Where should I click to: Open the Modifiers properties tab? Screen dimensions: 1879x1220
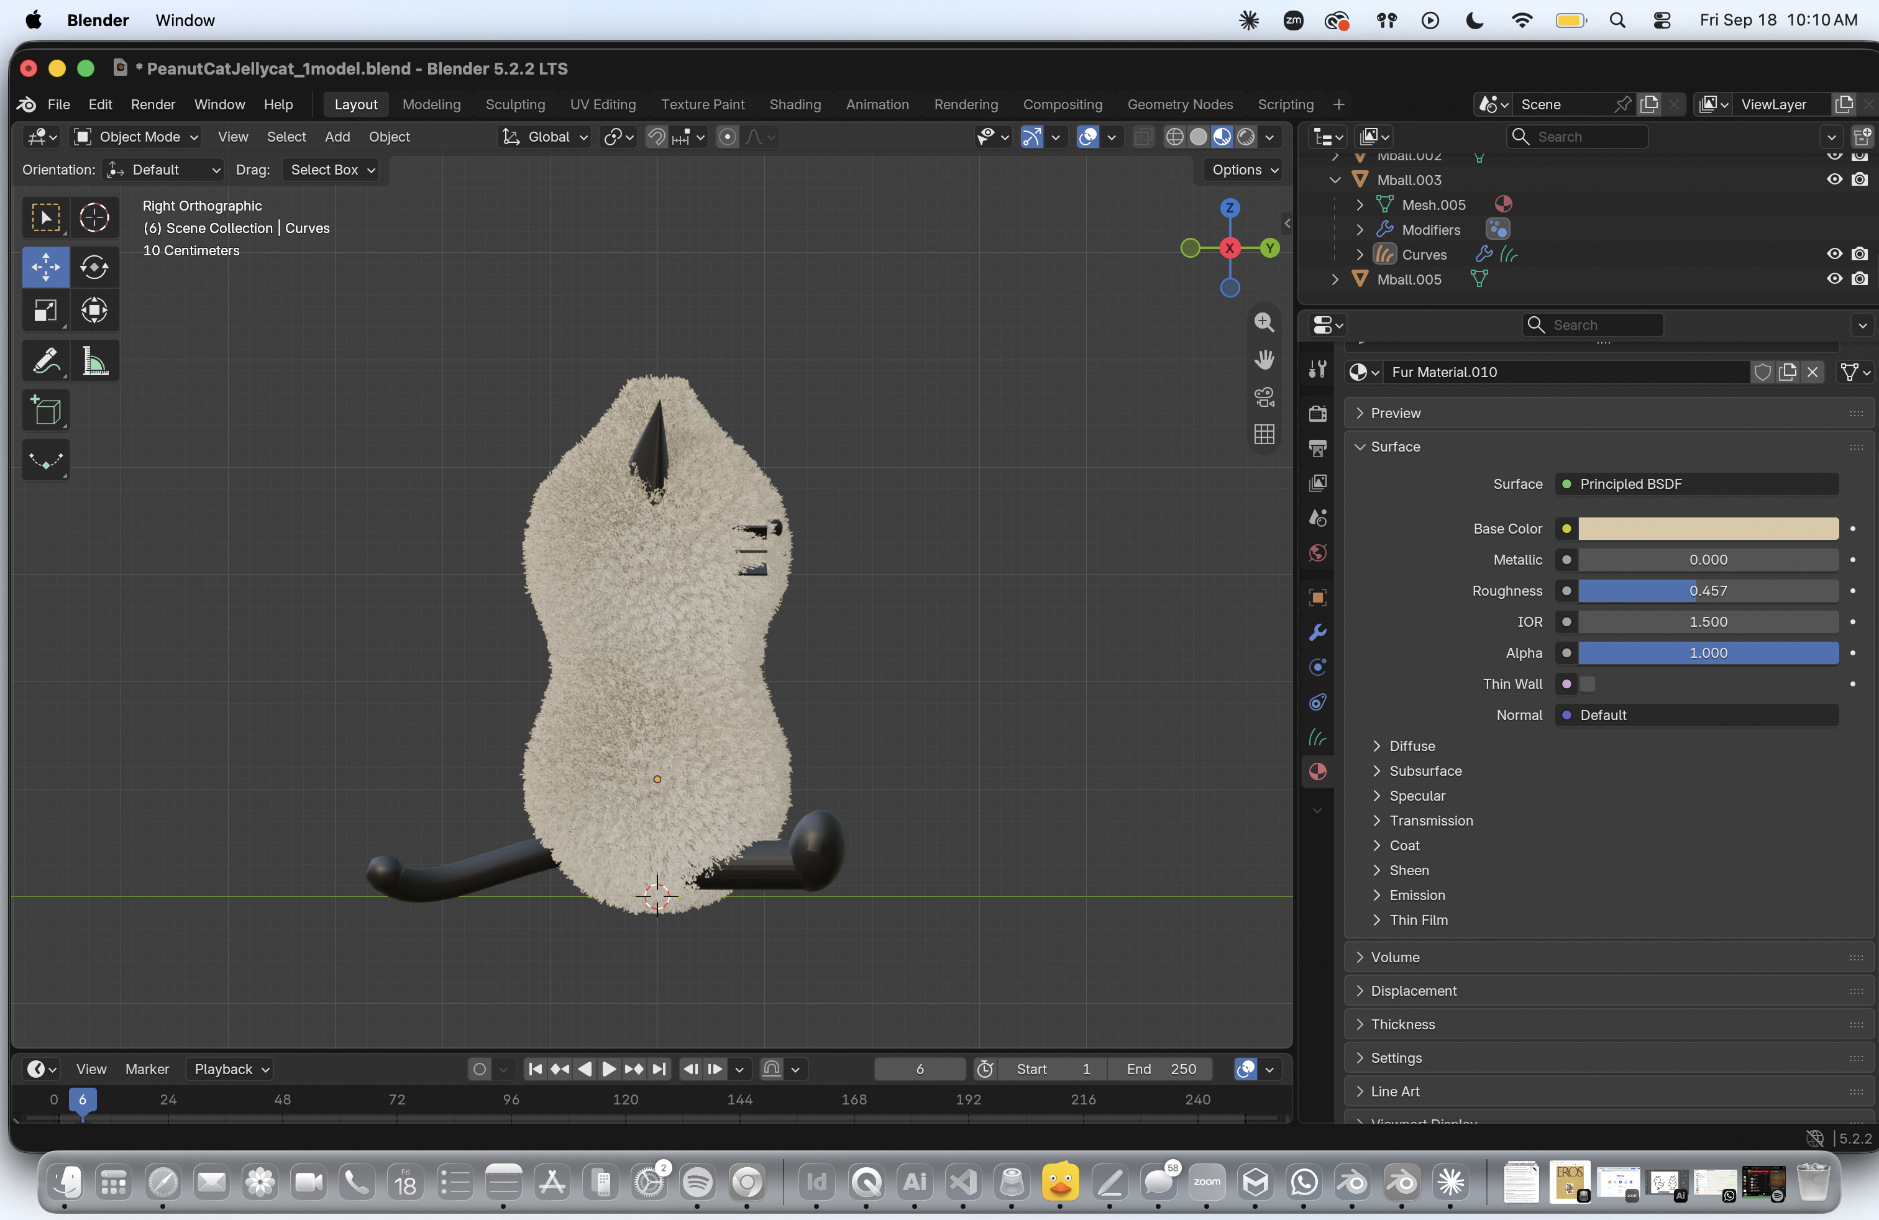(x=1318, y=632)
